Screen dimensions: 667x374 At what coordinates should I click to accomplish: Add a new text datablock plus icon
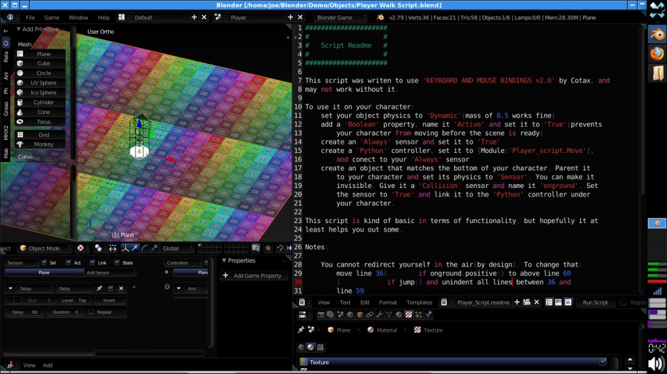517,302
